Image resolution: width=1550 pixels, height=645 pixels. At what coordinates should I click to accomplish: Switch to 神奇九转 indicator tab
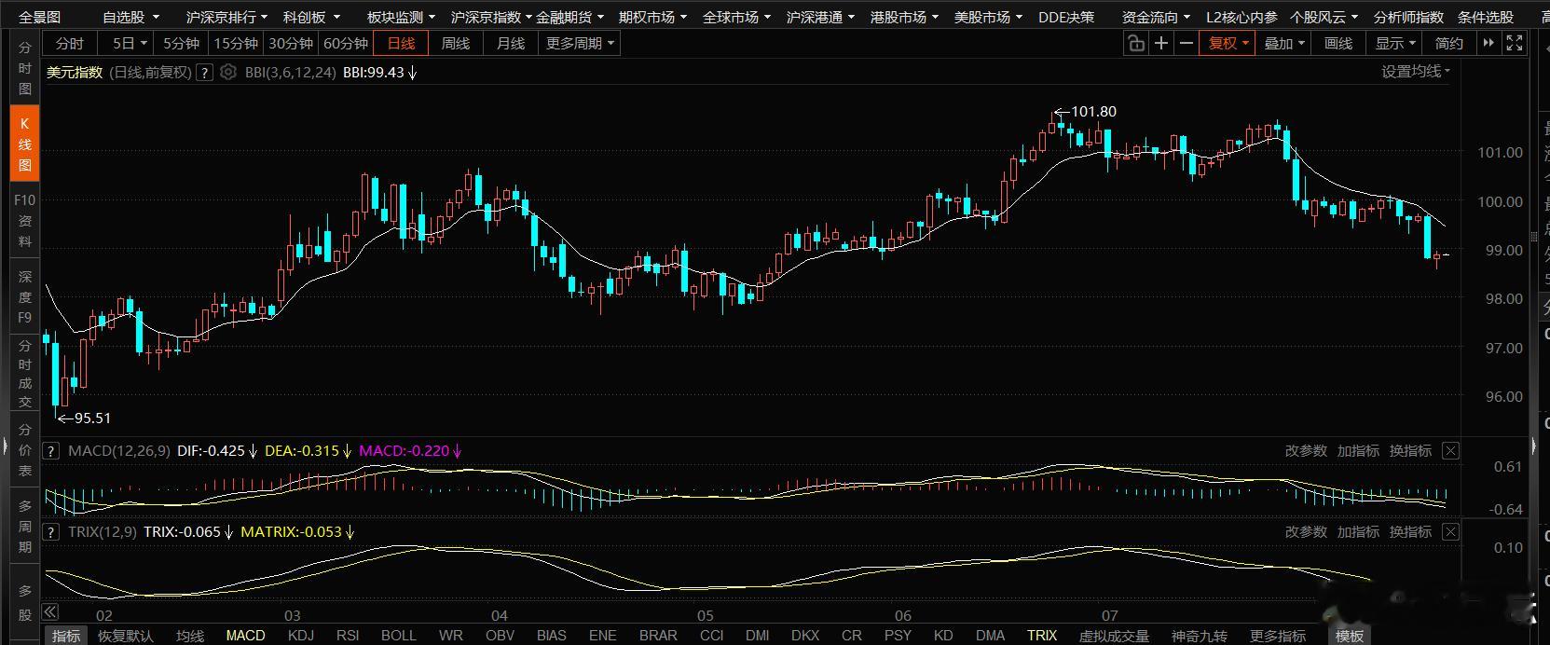(x=1200, y=636)
